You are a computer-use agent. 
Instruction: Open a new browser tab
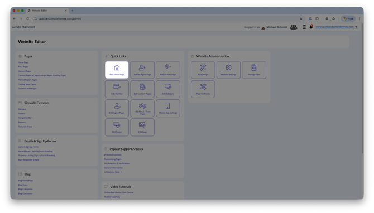73,11
